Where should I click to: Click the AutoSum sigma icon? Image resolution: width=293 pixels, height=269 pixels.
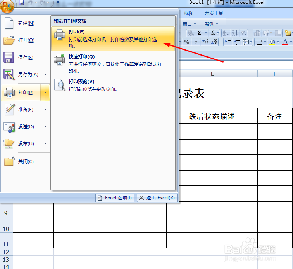pyautogui.click(x=199, y=33)
